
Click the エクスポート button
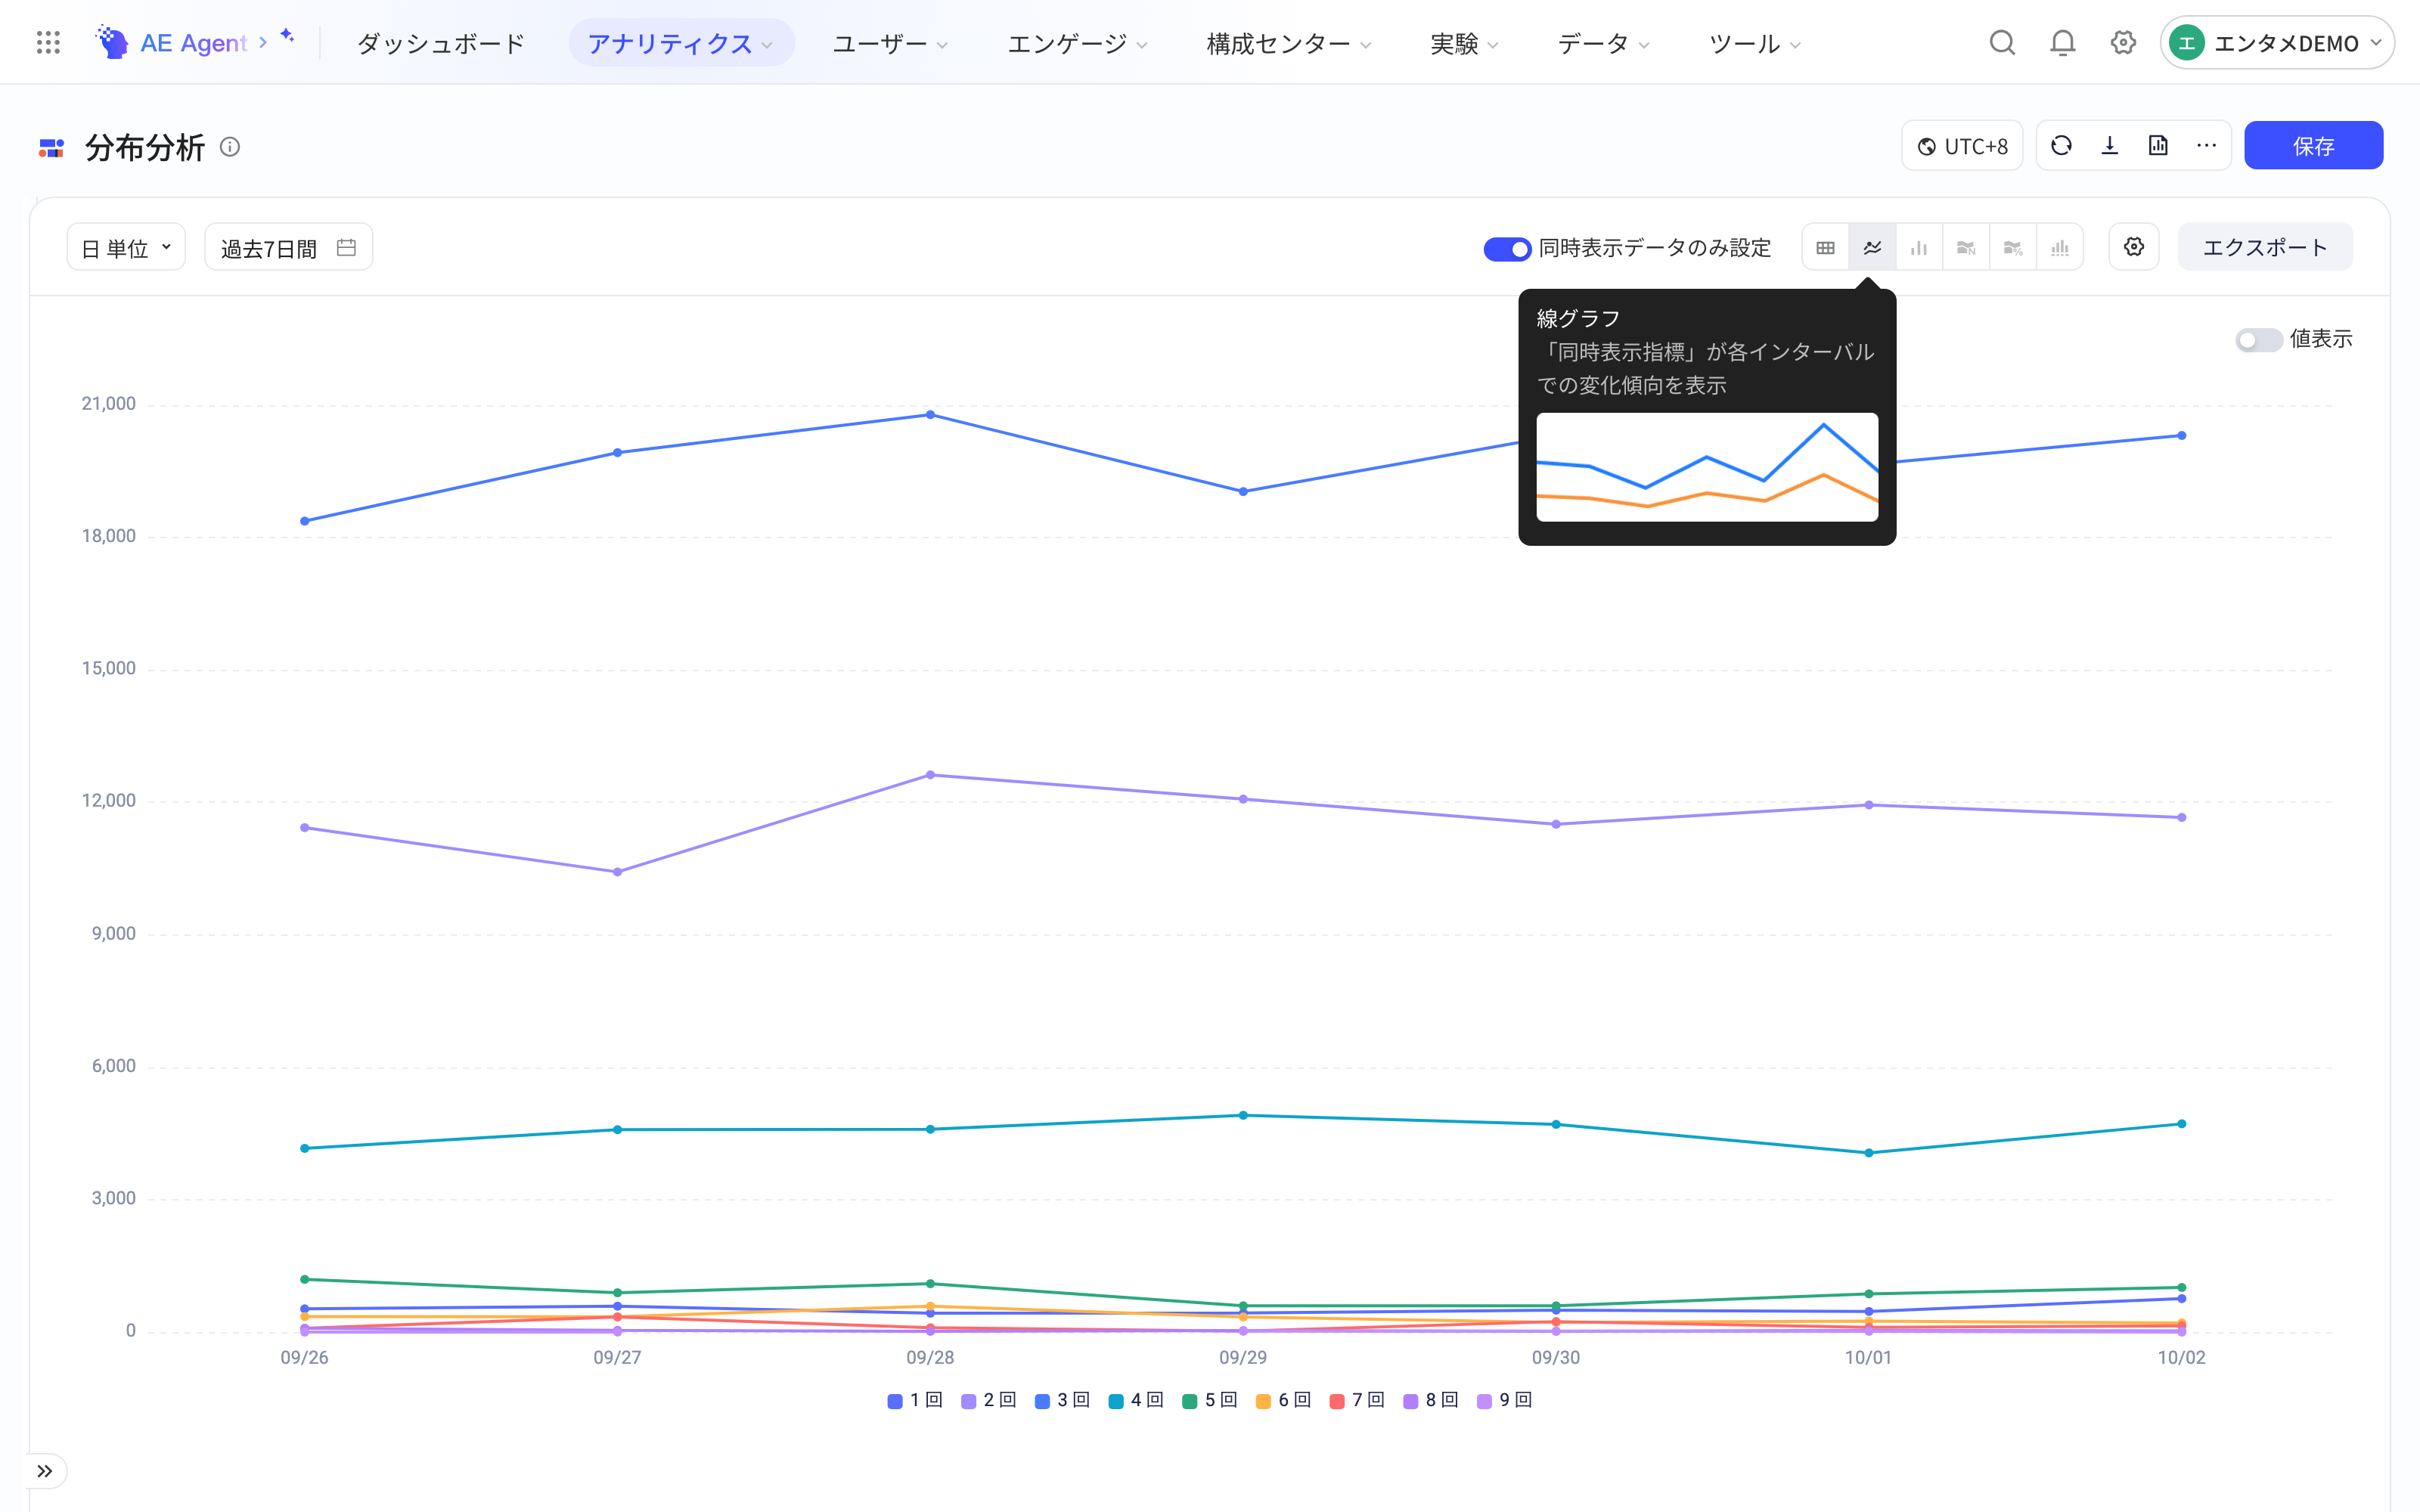pyautogui.click(x=2265, y=247)
